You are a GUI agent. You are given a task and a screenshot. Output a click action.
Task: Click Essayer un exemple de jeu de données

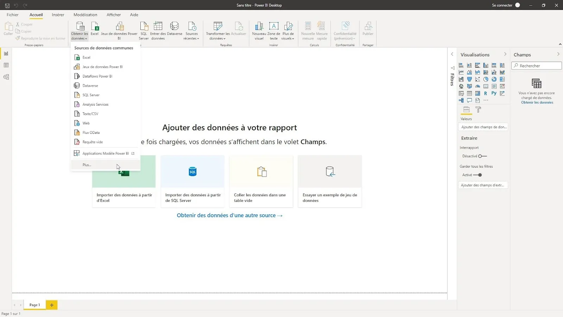coord(330,181)
